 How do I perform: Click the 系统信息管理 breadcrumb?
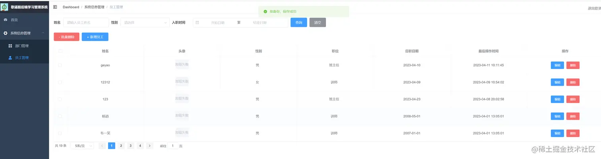pyautogui.click(x=94, y=7)
